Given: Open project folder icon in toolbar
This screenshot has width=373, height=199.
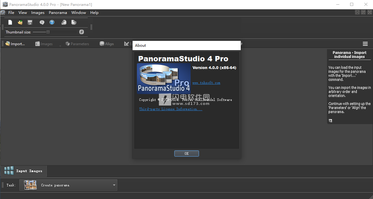Looking at the screenshot, I should 20,22.
